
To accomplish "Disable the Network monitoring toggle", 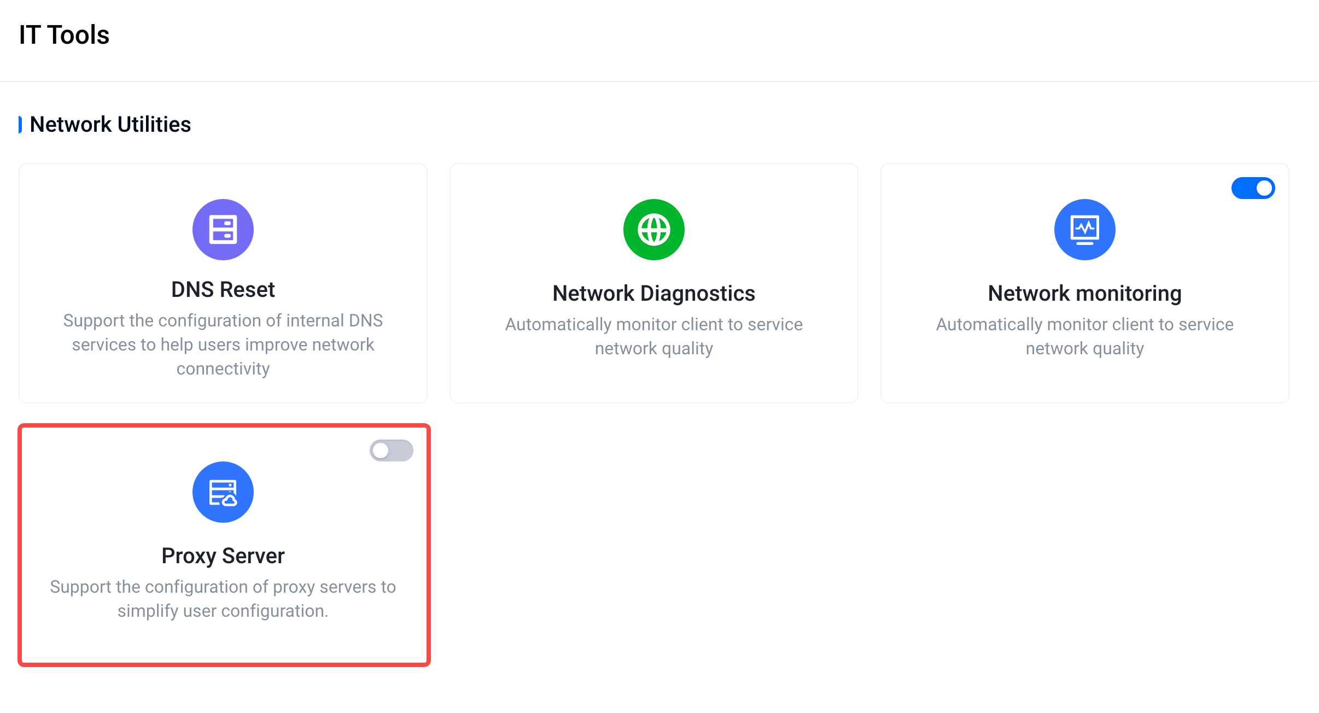I will (1253, 188).
